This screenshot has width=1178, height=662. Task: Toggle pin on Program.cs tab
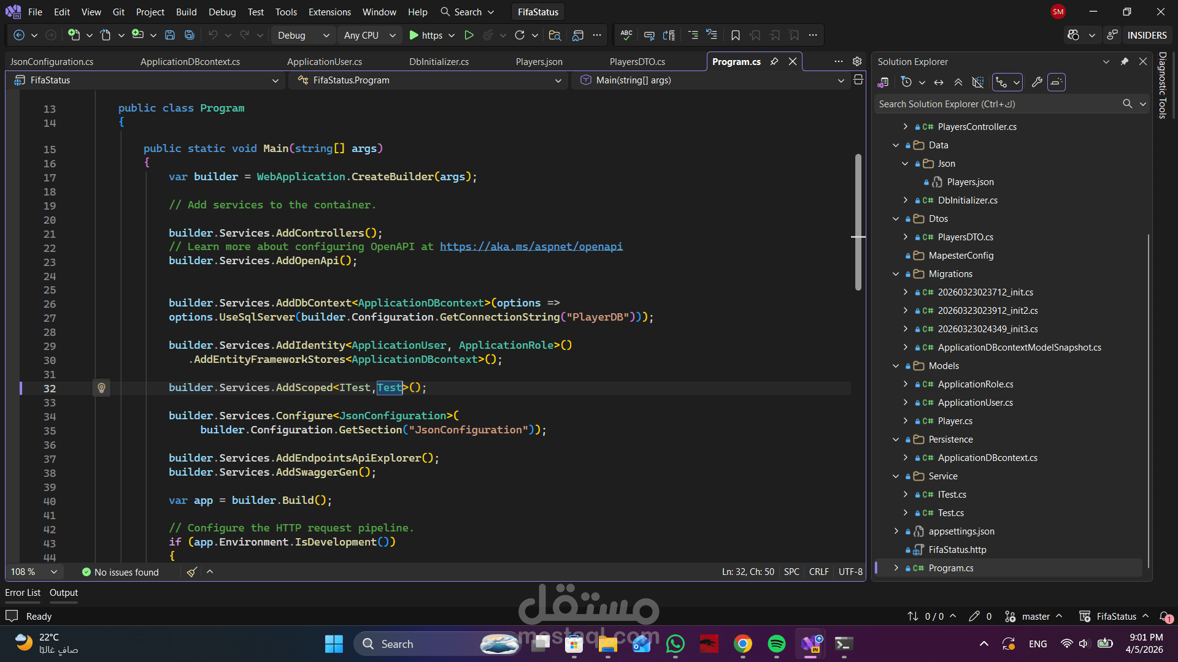[774, 62]
